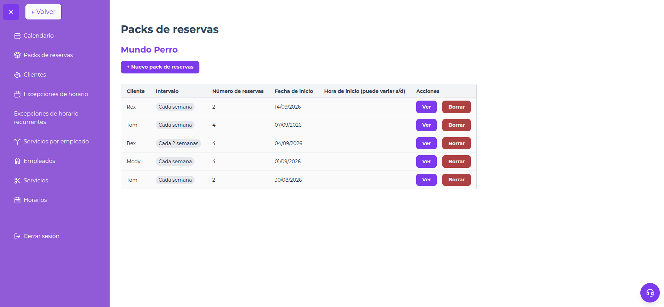Go to Excepciones de horario

click(56, 94)
